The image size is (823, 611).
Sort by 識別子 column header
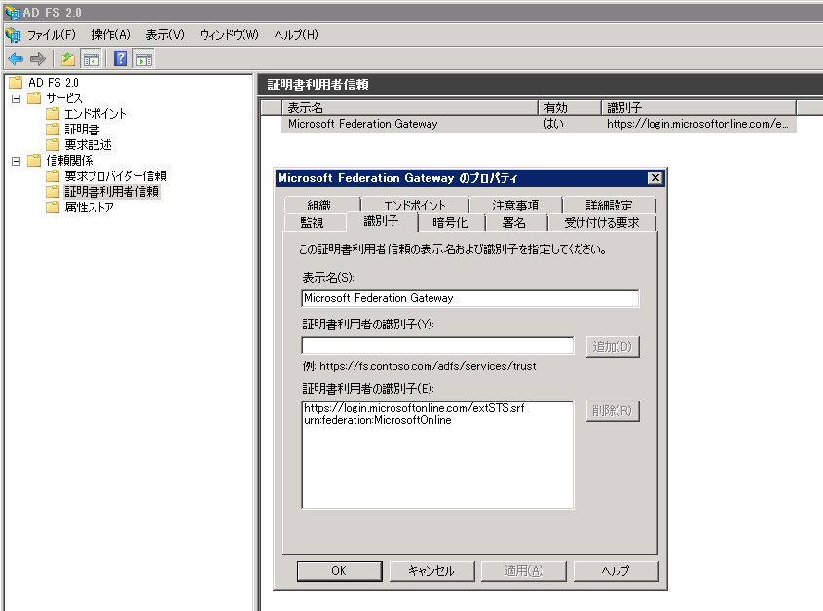click(698, 108)
